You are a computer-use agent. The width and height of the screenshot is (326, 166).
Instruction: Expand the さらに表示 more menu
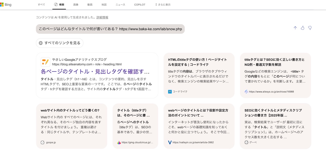coord(163,5)
